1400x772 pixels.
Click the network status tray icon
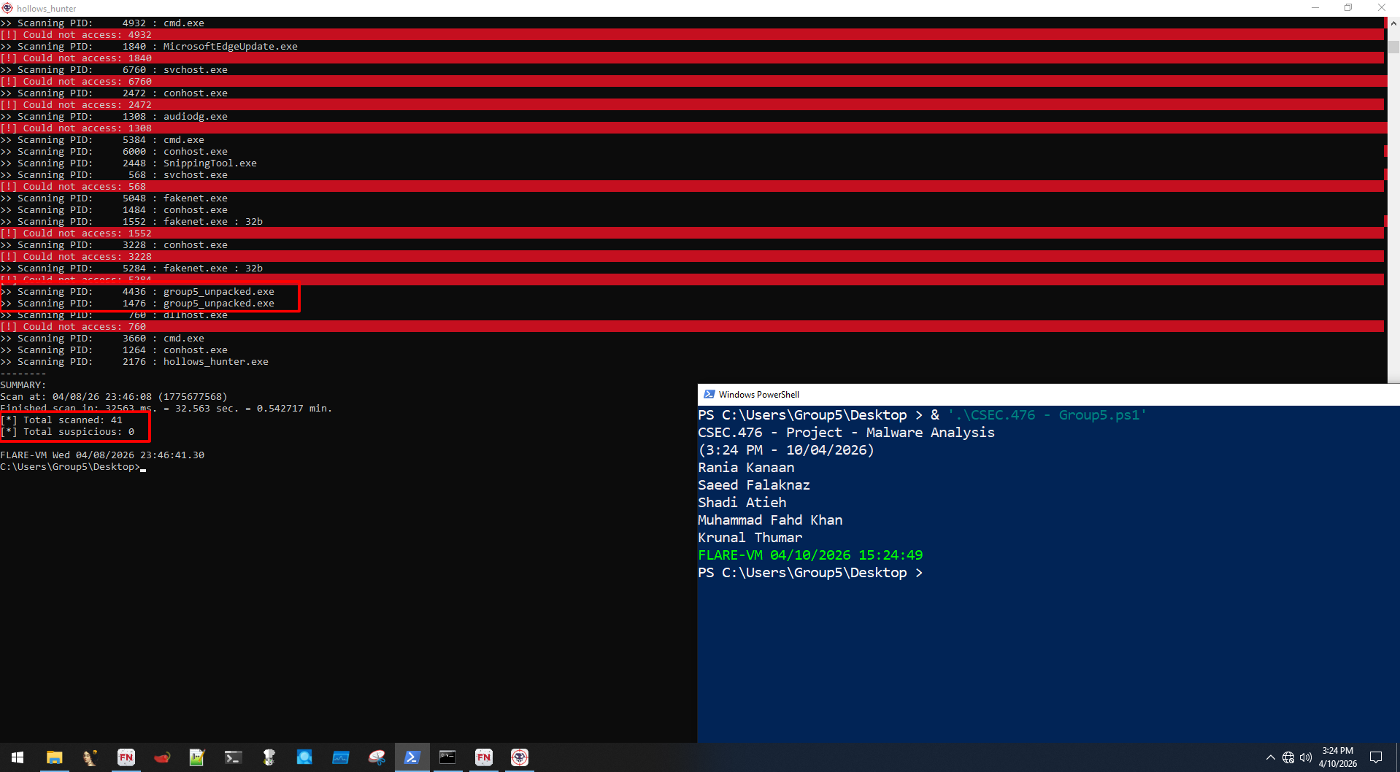pyautogui.click(x=1288, y=757)
